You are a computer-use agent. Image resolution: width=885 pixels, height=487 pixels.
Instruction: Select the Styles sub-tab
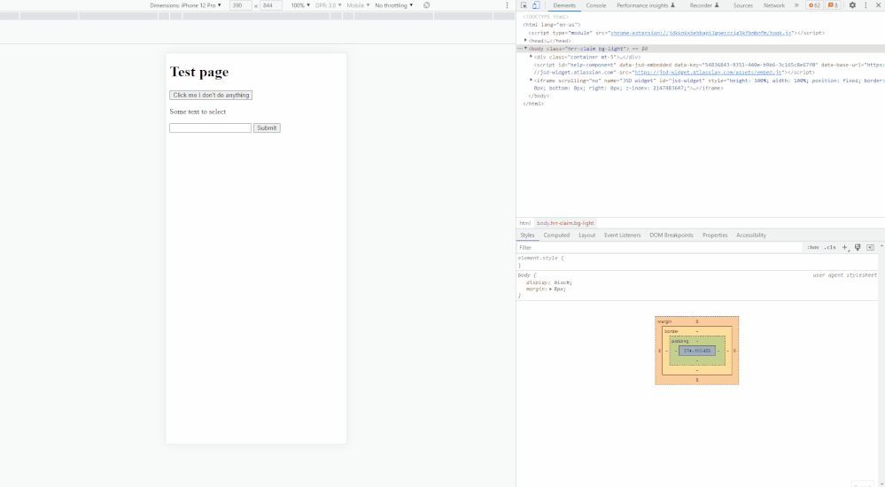(x=527, y=236)
